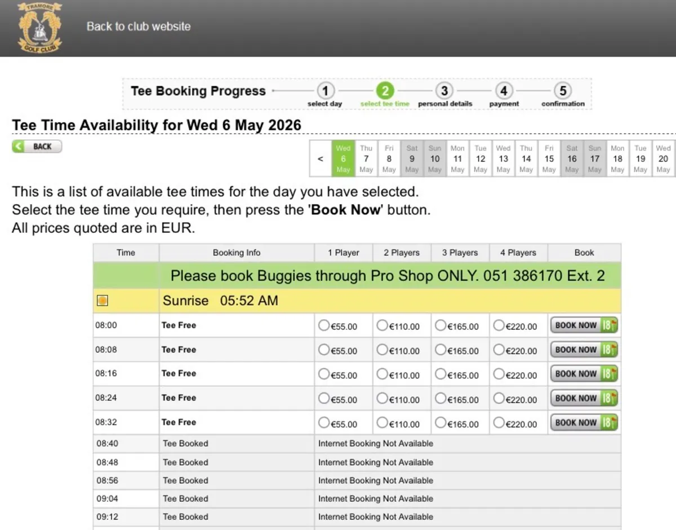Viewport: 676px width, 530px height.
Task: Click the sunrise icon in yellow row
Action: coord(102,301)
